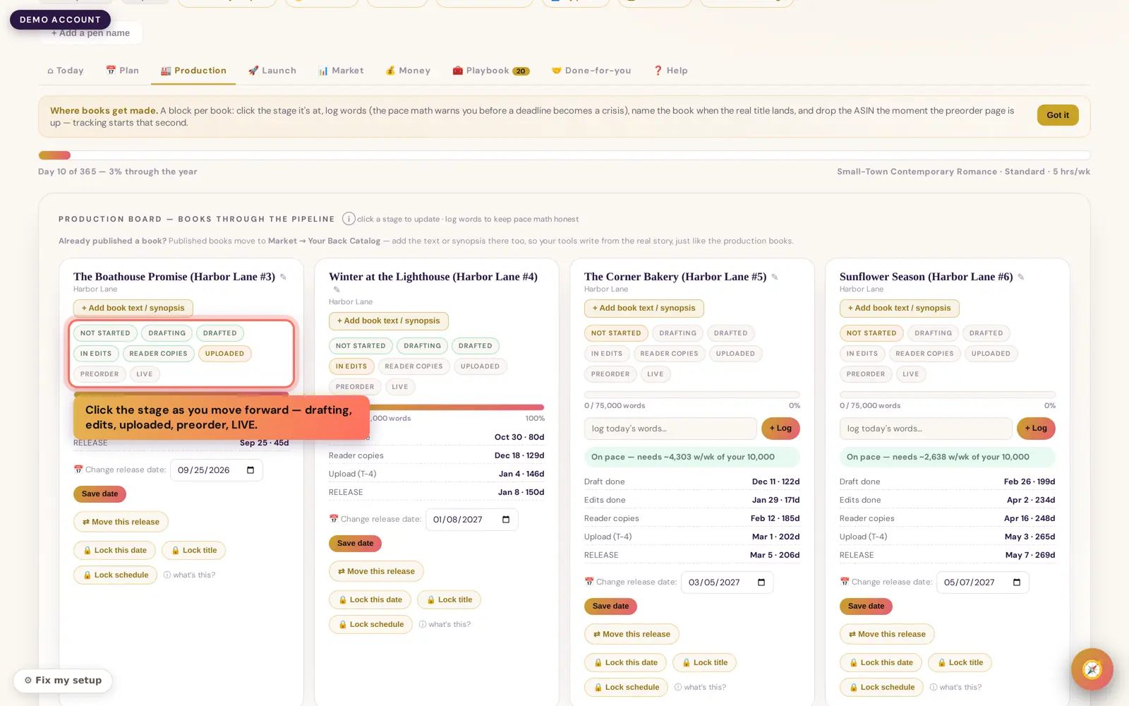The height and width of the screenshot is (706, 1129).
Task: Set Winter at the Lighthouse stage to Uploaded
Action: click(480, 366)
